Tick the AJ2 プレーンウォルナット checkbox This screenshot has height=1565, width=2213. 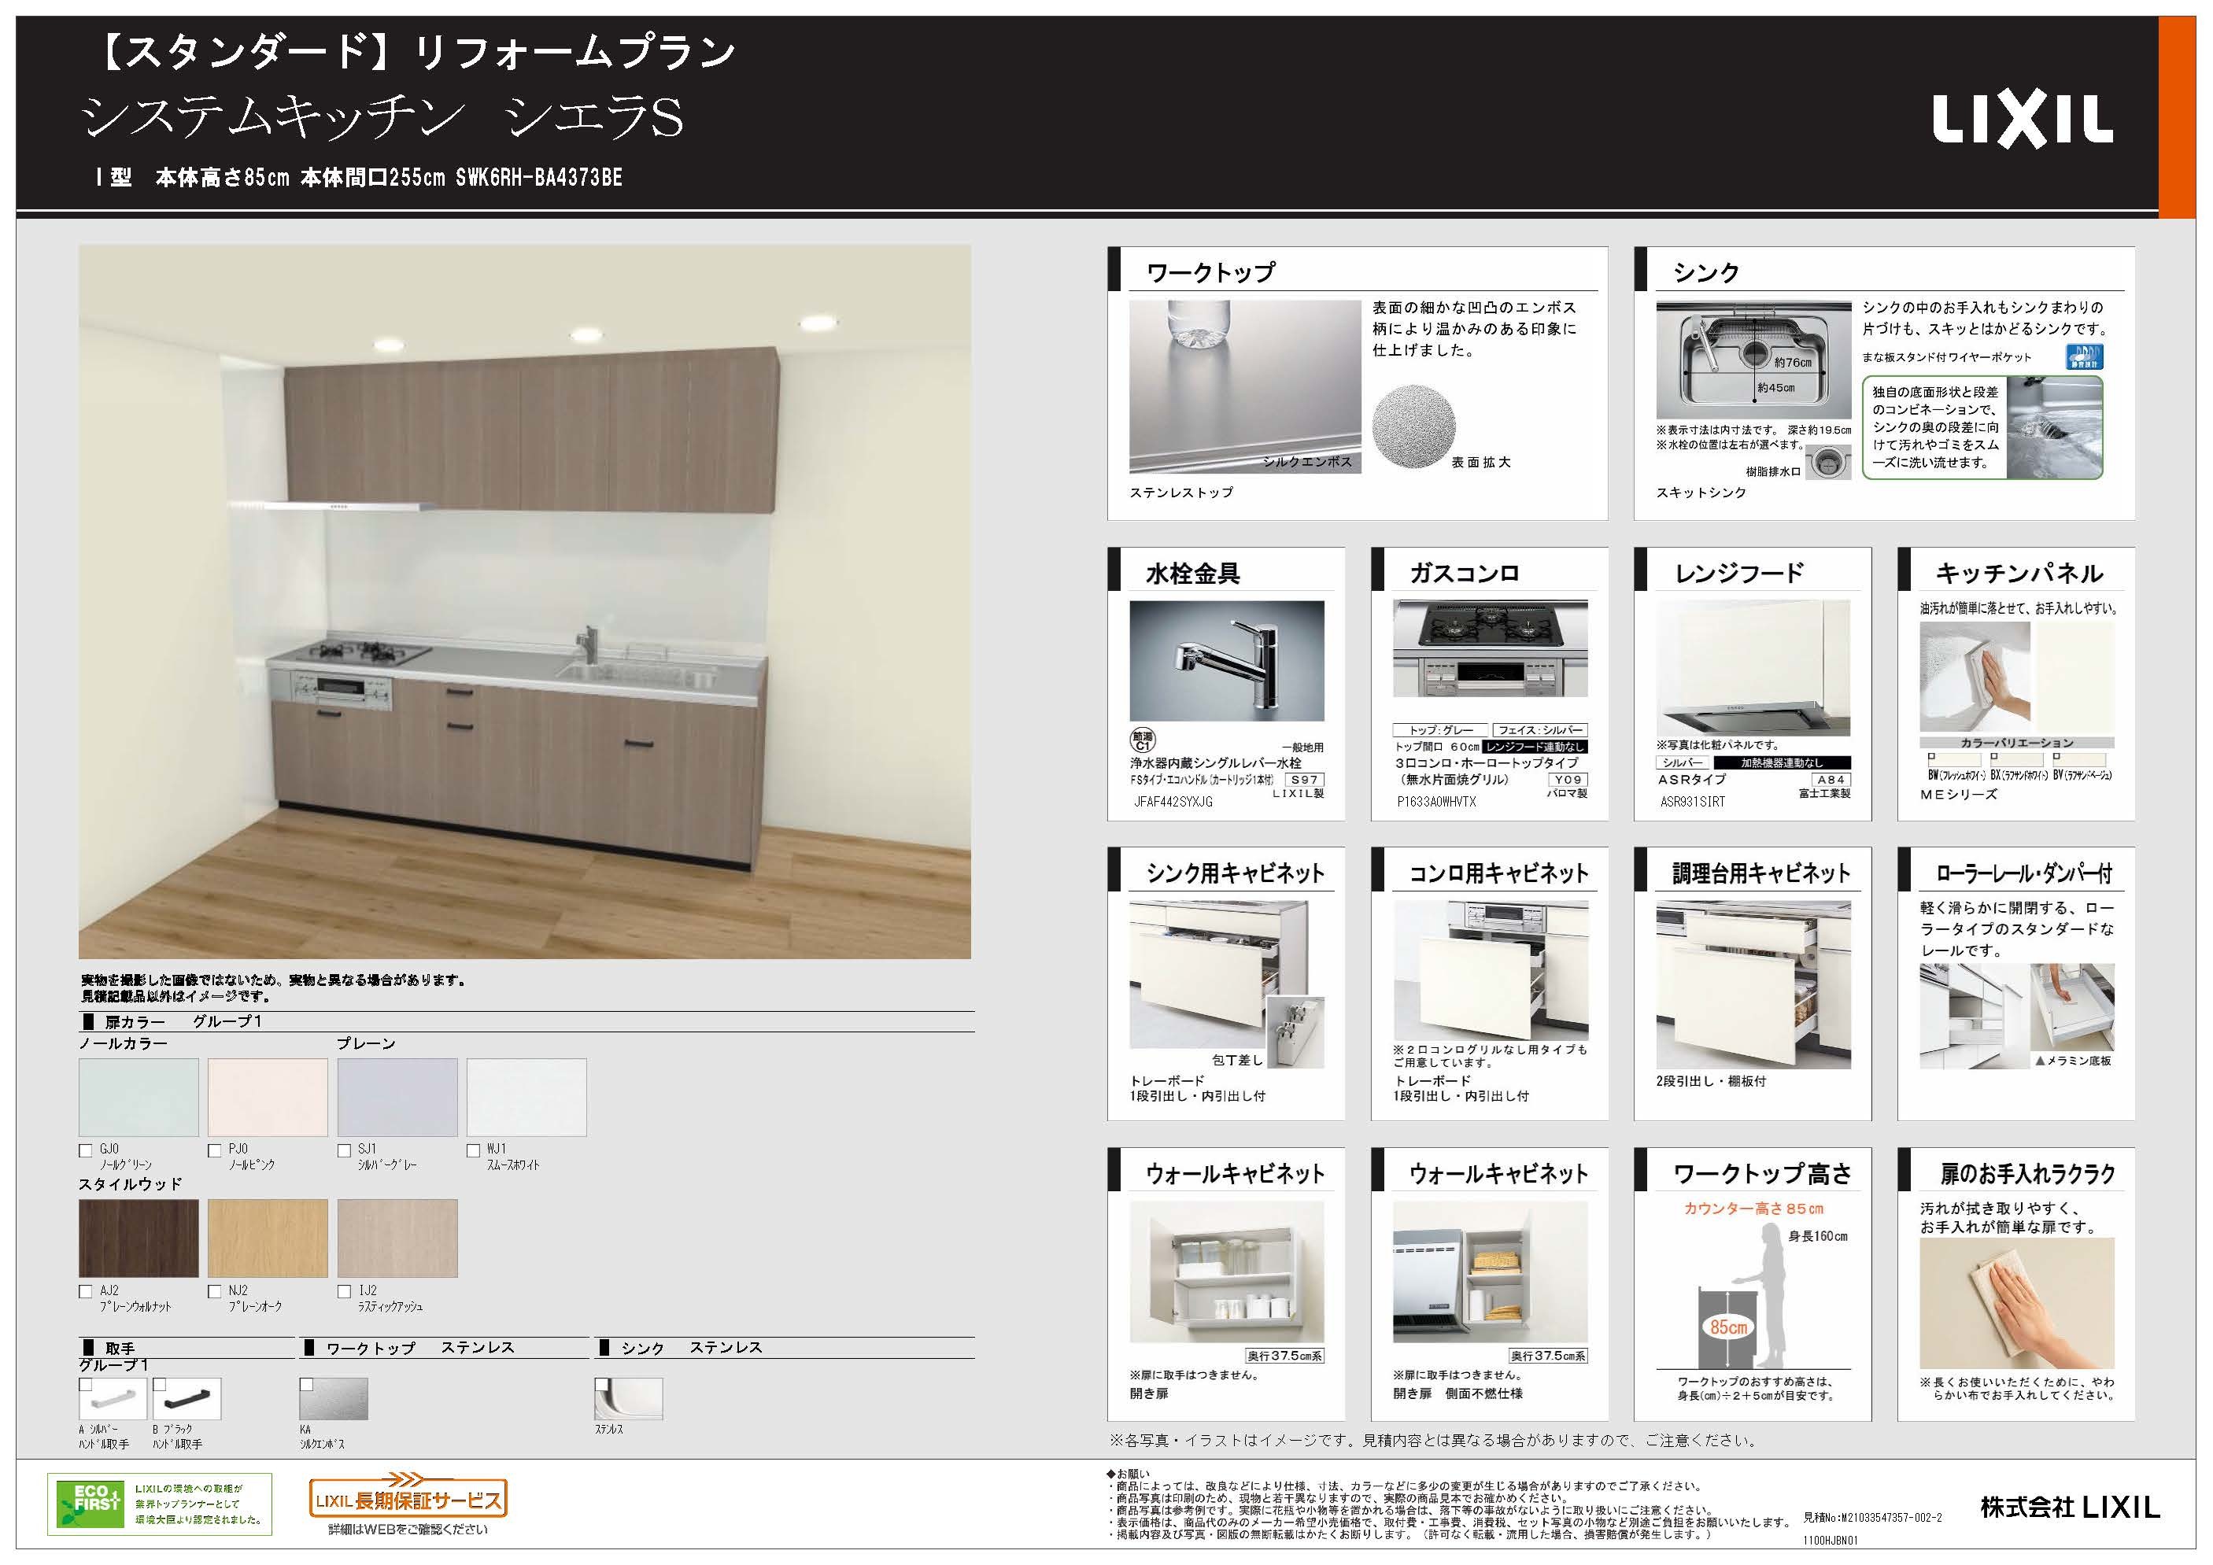coord(86,1291)
